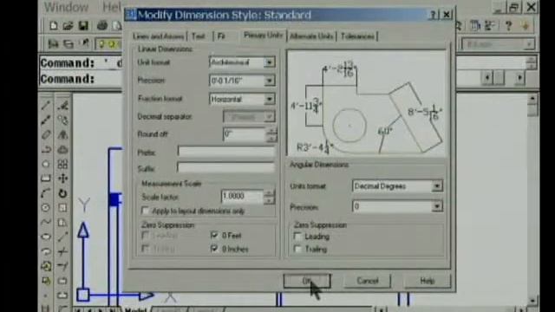Uncheck the 0 Feet zero suppression

pos(214,235)
